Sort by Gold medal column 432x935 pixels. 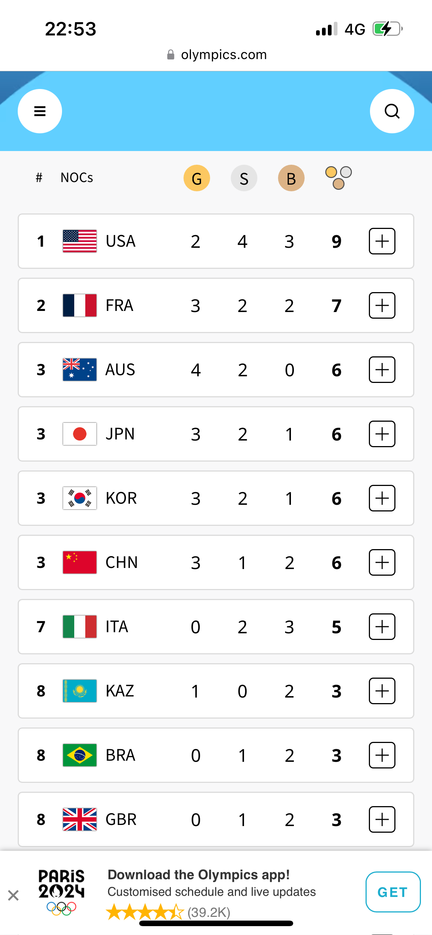pyautogui.click(x=197, y=178)
